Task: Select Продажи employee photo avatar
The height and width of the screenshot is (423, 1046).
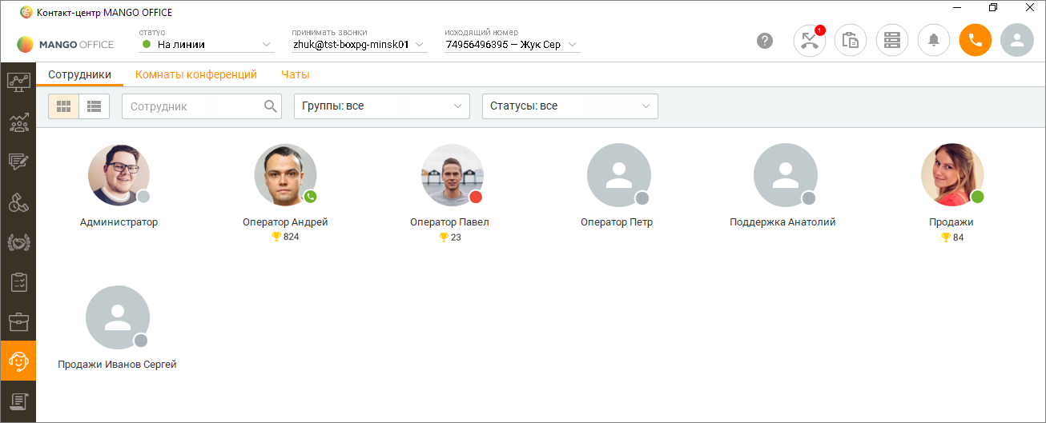Action: click(952, 175)
